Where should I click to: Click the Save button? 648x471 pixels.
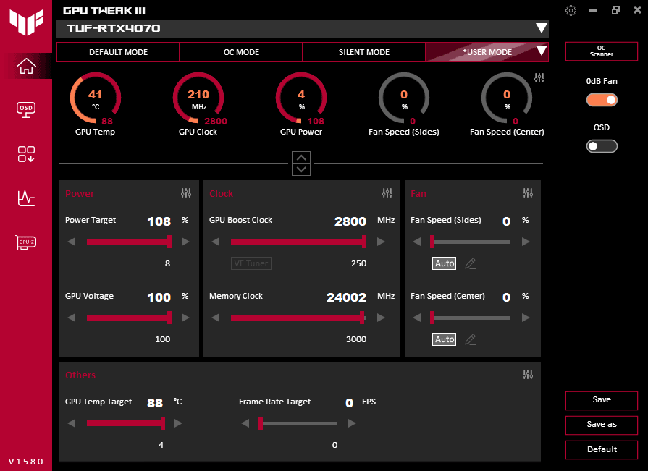pos(602,400)
